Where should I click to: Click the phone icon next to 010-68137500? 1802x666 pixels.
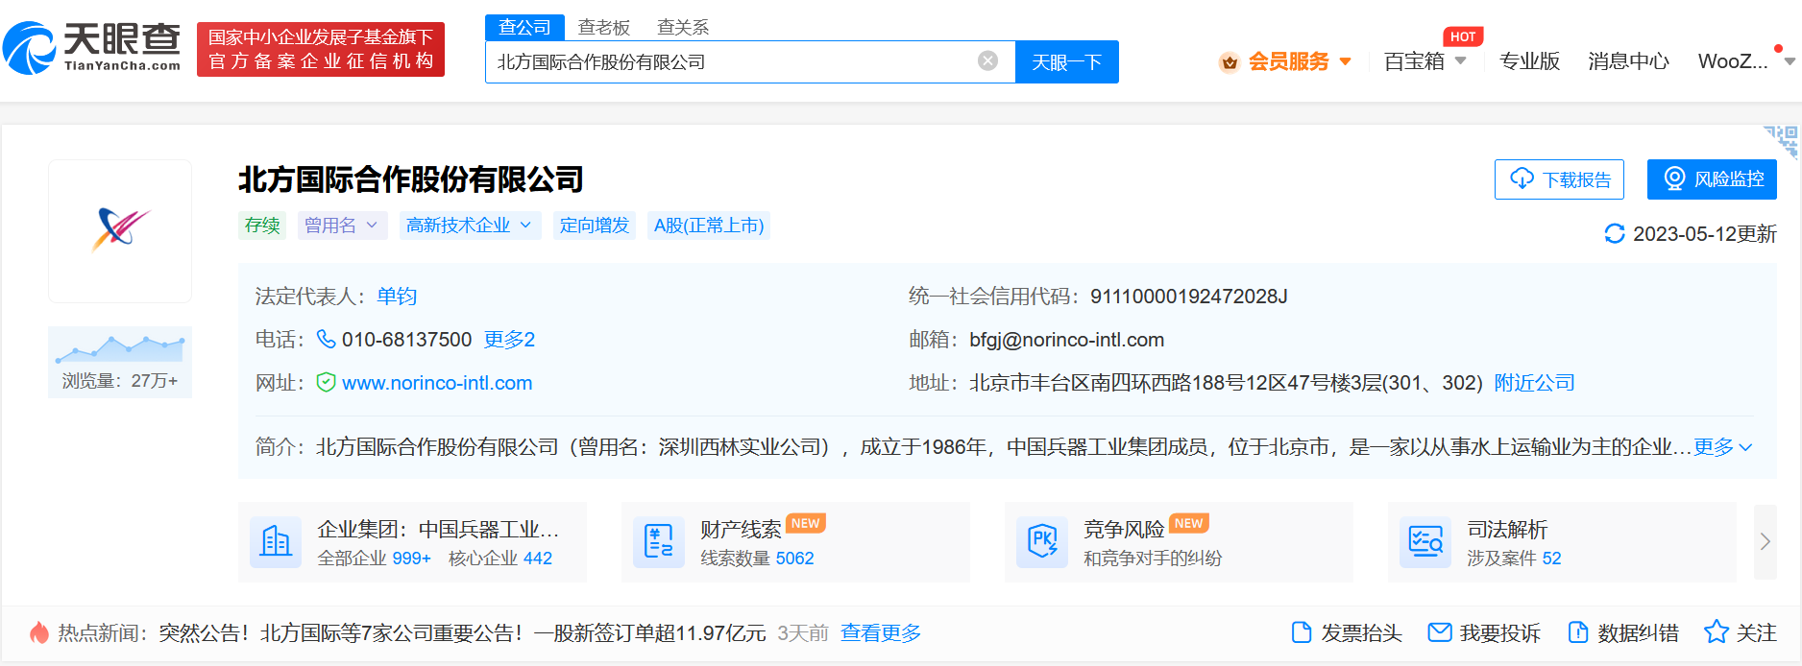[x=327, y=339]
